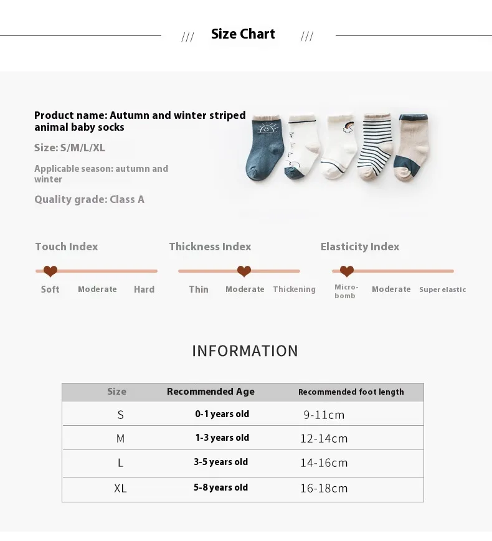Click the 12-14cm foot length cell
This screenshot has width=492, height=541.
click(324, 439)
